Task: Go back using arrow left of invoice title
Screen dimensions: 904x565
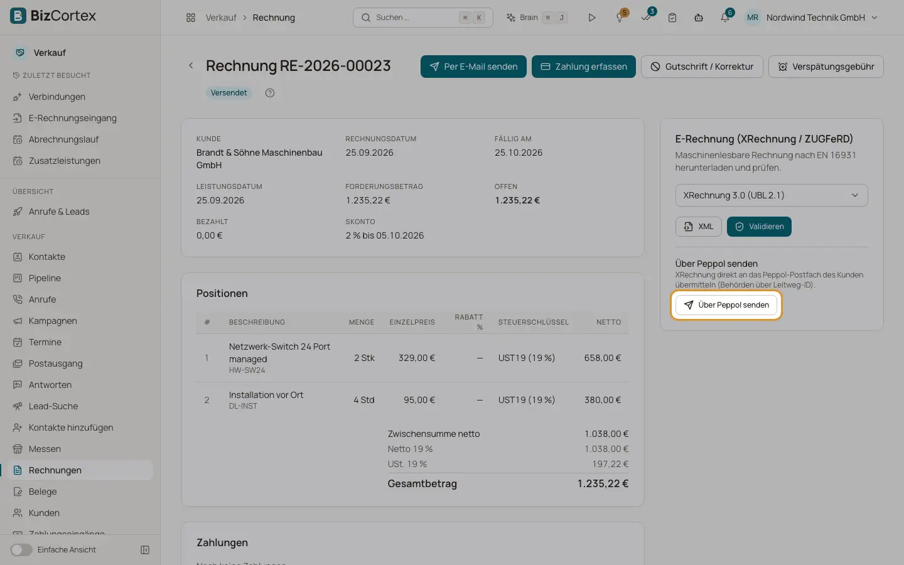Action: (x=191, y=65)
